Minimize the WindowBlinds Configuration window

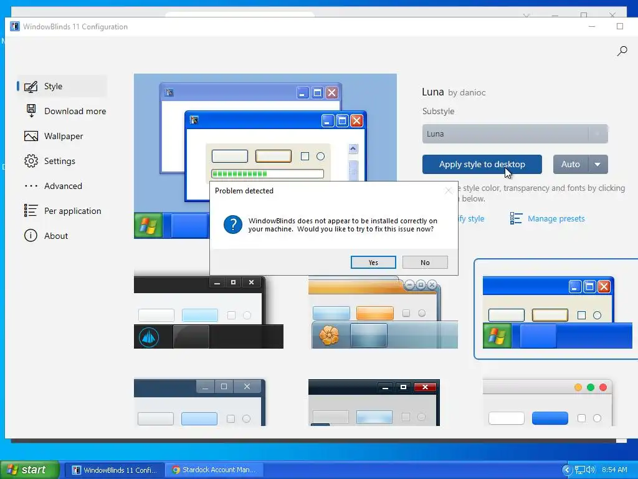(592, 26)
